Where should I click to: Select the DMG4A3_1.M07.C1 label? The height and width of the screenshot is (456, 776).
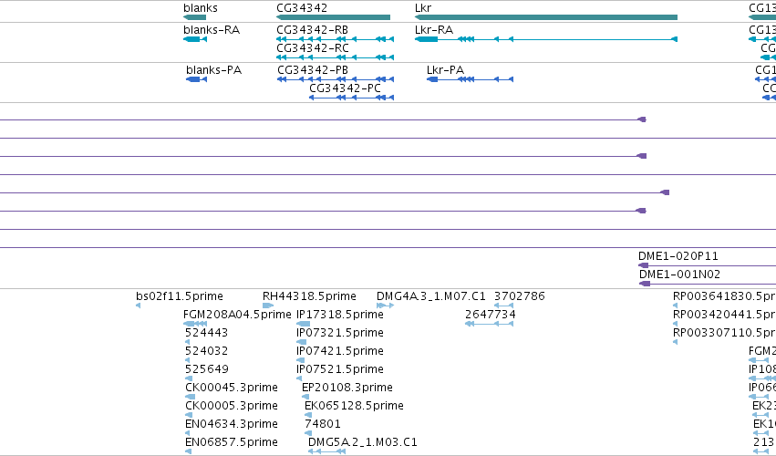[x=431, y=296]
